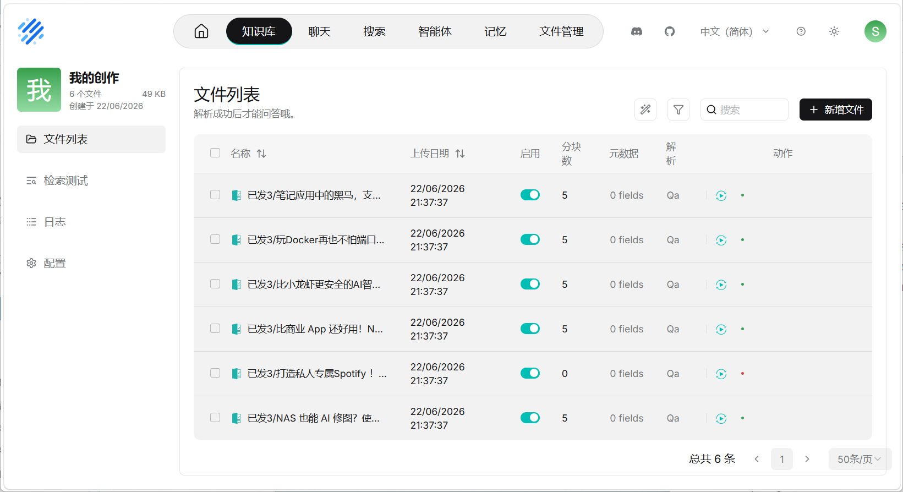Open the GitHub link icon
Screen dimensions: 903x492
[x=670, y=31]
